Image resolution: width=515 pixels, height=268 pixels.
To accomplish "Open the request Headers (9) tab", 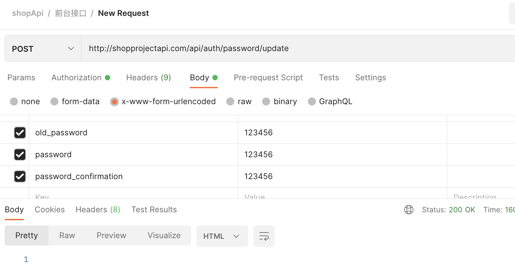I will point(148,78).
